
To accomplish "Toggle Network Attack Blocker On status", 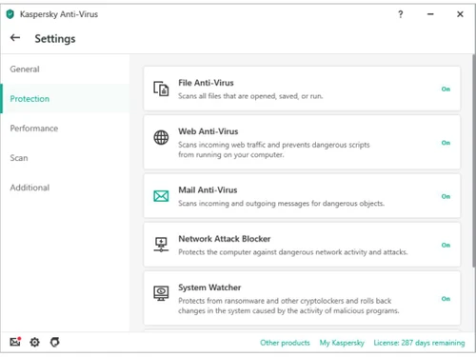I will pos(446,245).
